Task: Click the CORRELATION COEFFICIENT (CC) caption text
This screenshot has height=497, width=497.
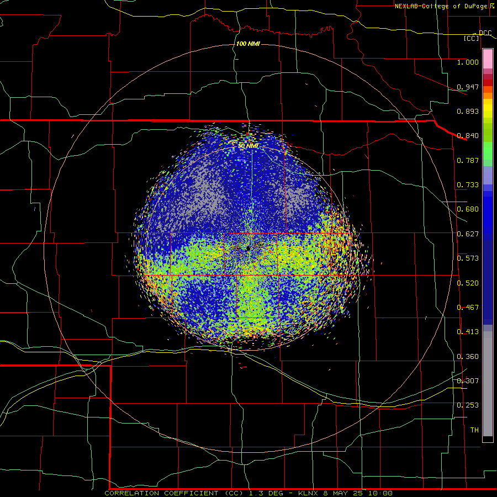Action: (x=174, y=493)
